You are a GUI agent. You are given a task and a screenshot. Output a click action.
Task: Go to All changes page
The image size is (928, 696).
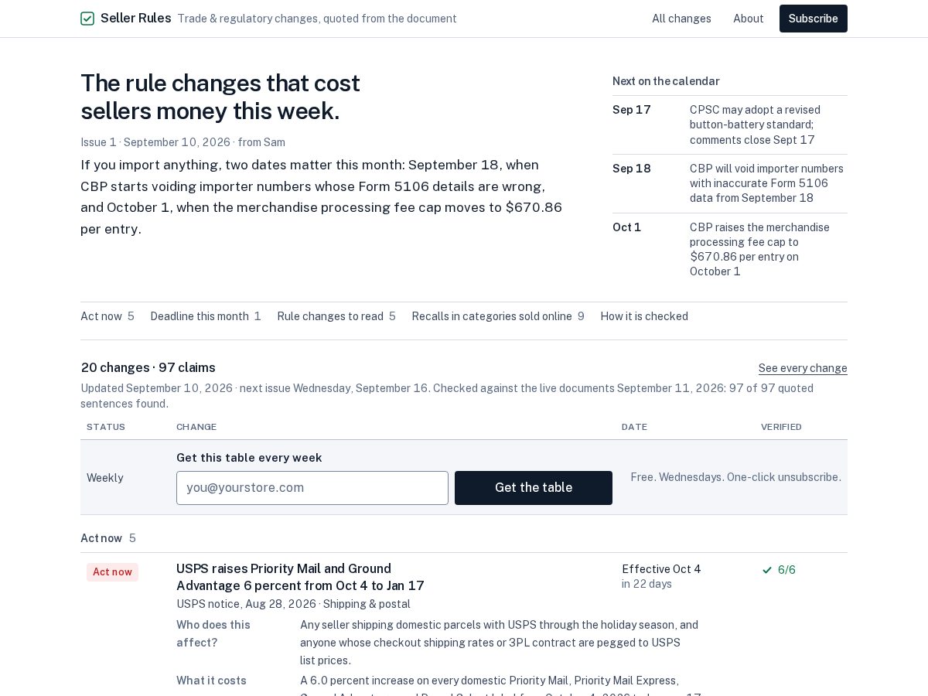point(681,19)
